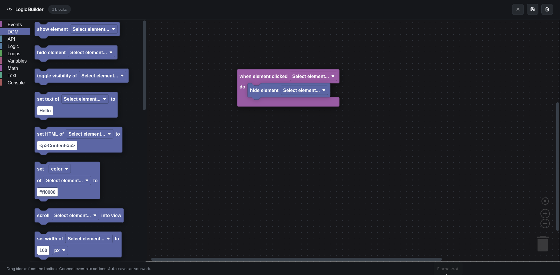Screen dimensions: 560x275
Task: Switch to the Events category
Action: (x=15, y=24)
